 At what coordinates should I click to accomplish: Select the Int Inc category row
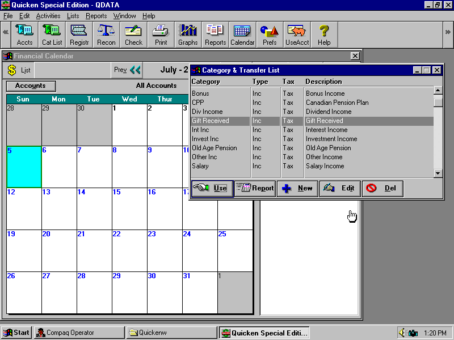click(x=312, y=130)
